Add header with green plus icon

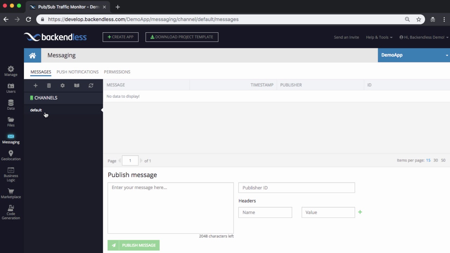pos(360,212)
